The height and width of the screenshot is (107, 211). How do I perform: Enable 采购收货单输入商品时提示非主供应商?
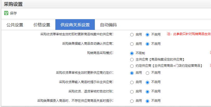point(132,82)
